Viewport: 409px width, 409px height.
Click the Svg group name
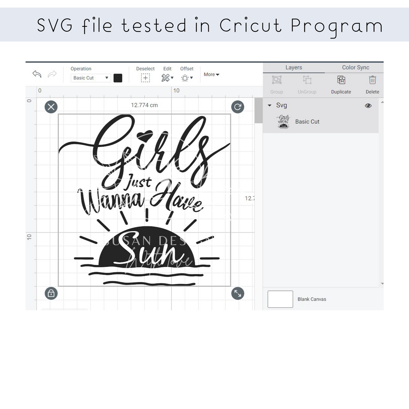(x=282, y=105)
